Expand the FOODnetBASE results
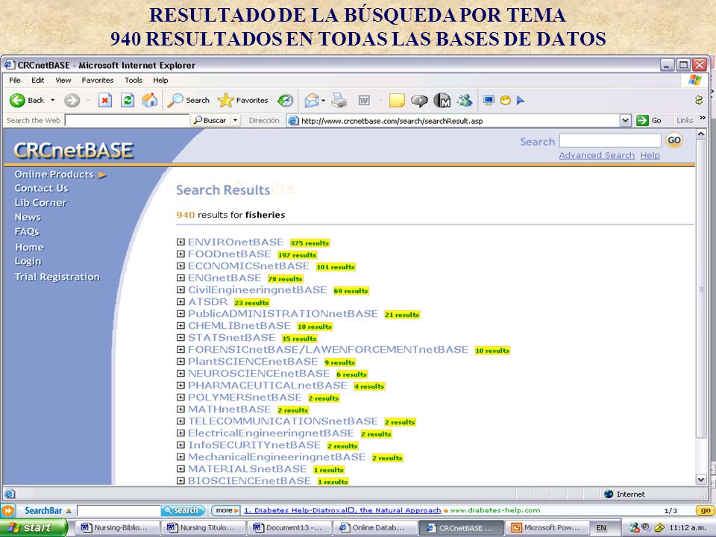Viewport: 716px width, 537px height. point(180,254)
